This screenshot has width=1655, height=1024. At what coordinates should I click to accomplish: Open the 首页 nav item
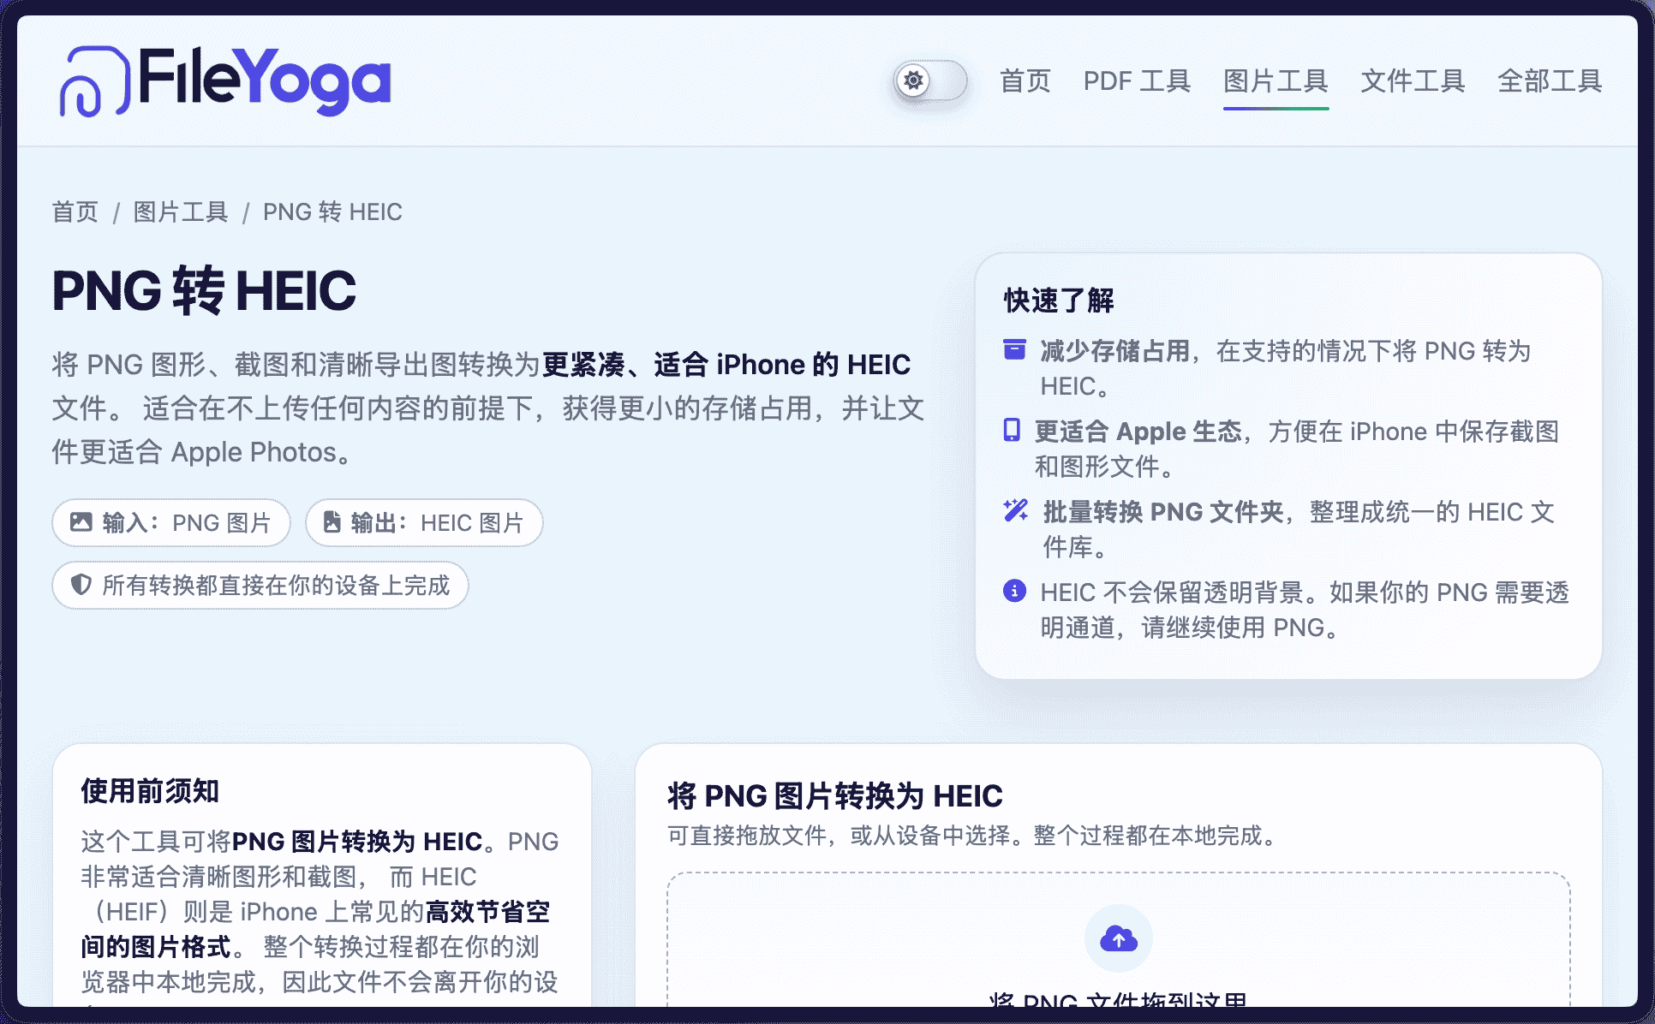[1025, 81]
